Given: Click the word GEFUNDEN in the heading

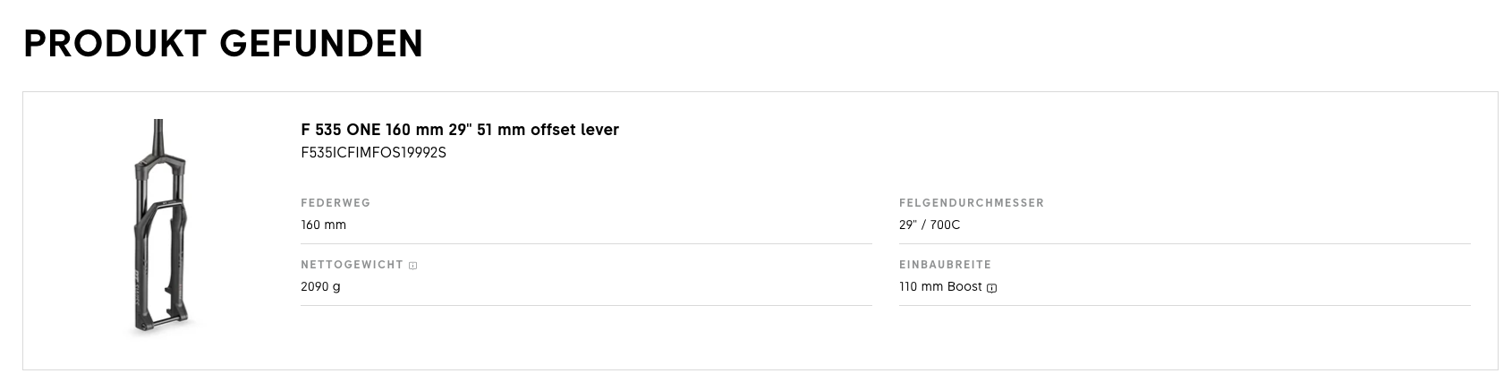Looking at the screenshot, I should (320, 44).
